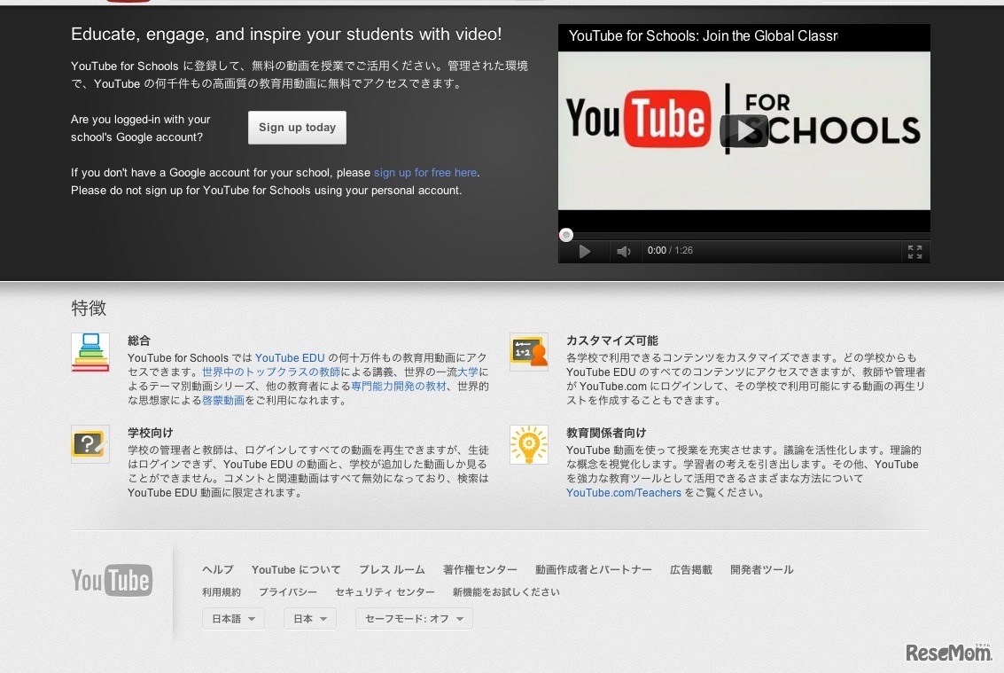Open the YouTube EDU link
The height and width of the screenshot is (673, 1004).
[290, 358]
